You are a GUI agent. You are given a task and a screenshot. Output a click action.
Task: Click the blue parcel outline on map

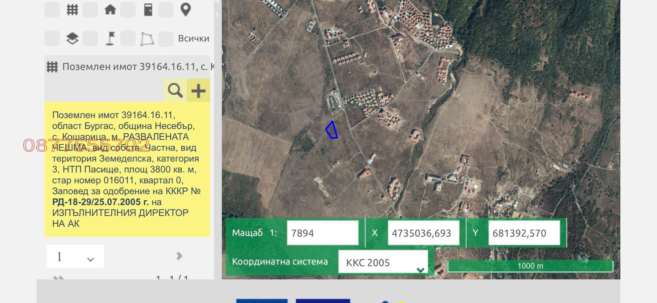[x=332, y=130]
